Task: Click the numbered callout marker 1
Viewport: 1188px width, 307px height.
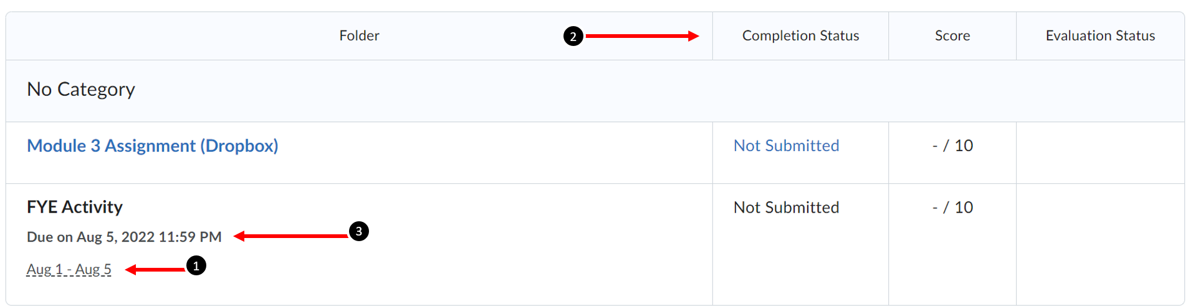Action: click(x=196, y=266)
